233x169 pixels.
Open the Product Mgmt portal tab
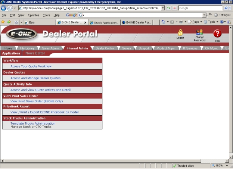click(x=166, y=48)
